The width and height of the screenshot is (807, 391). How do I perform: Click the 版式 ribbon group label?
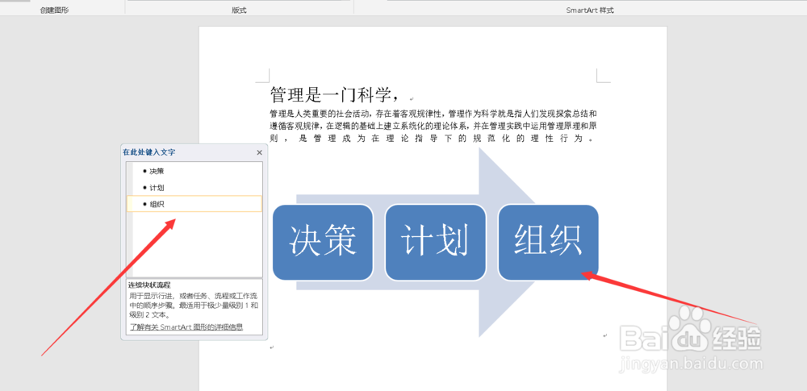239,10
